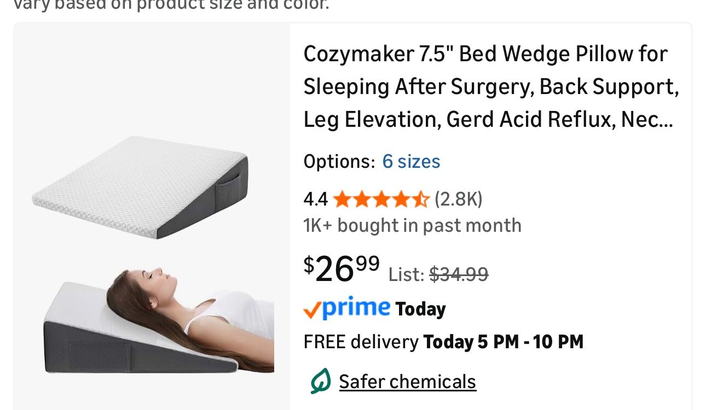Open the (2.8K) review count
Image resolution: width=706 pixels, height=410 pixels.
459,200
